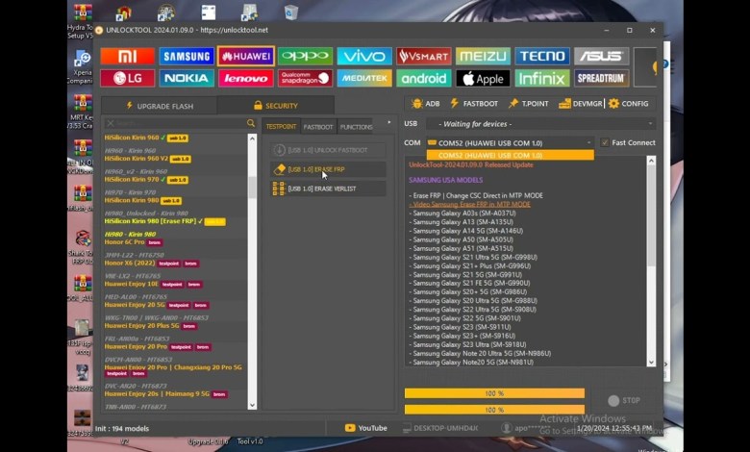Select Huawei Enjoy 20 Plus 5G model

(x=151, y=326)
